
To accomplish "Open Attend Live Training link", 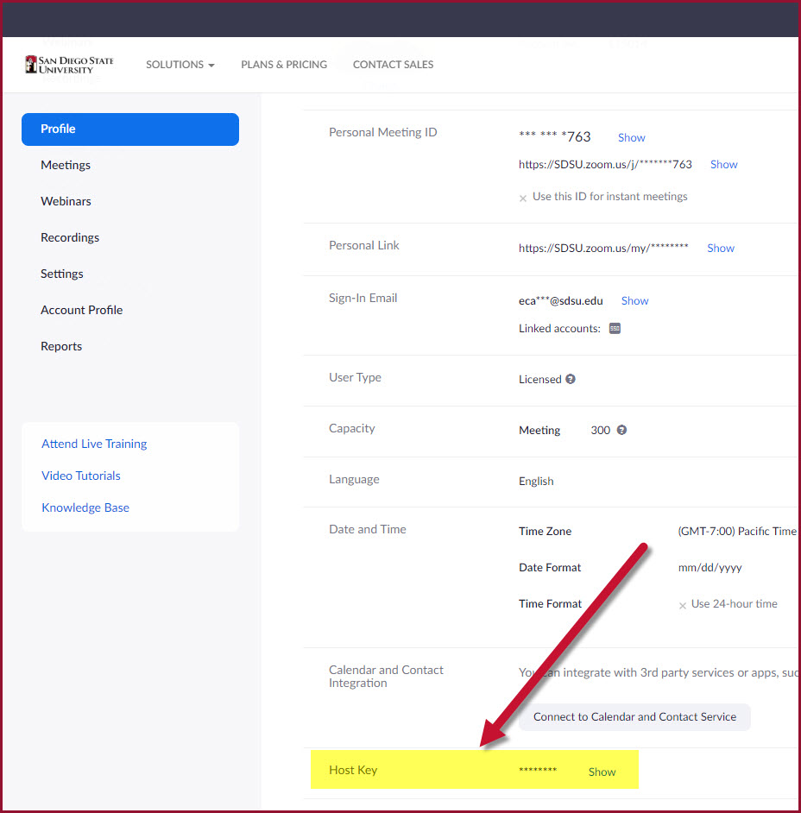I will [94, 444].
